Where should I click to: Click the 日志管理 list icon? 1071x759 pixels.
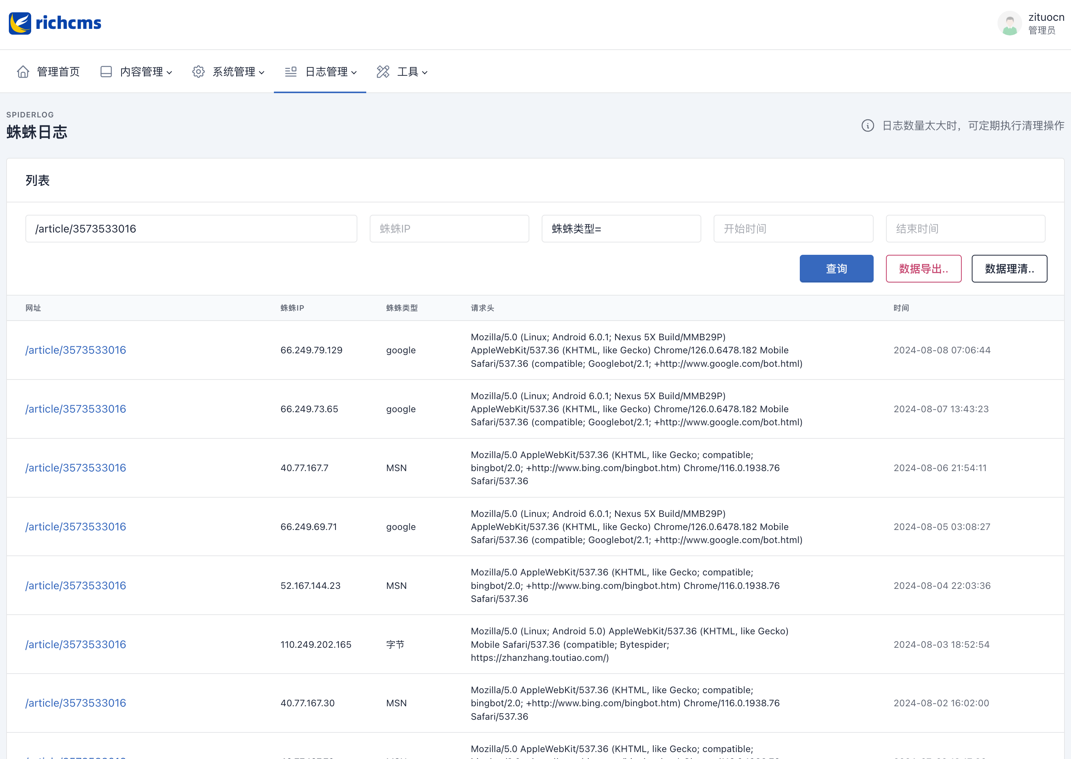(290, 72)
